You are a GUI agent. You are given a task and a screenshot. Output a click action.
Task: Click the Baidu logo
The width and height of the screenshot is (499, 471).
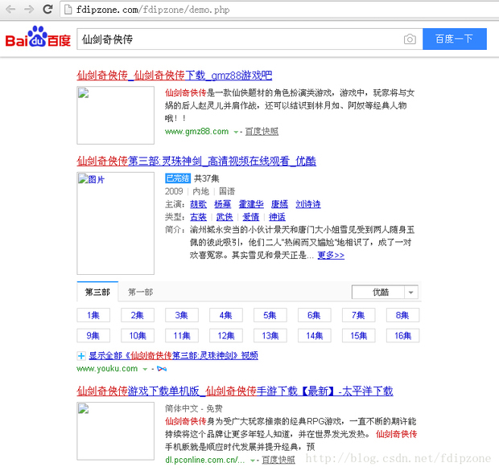point(38,38)
